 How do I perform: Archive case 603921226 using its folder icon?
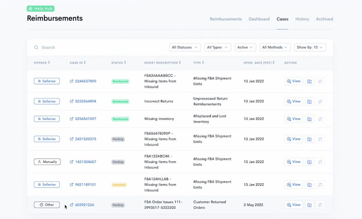click(x=309, y=205)
